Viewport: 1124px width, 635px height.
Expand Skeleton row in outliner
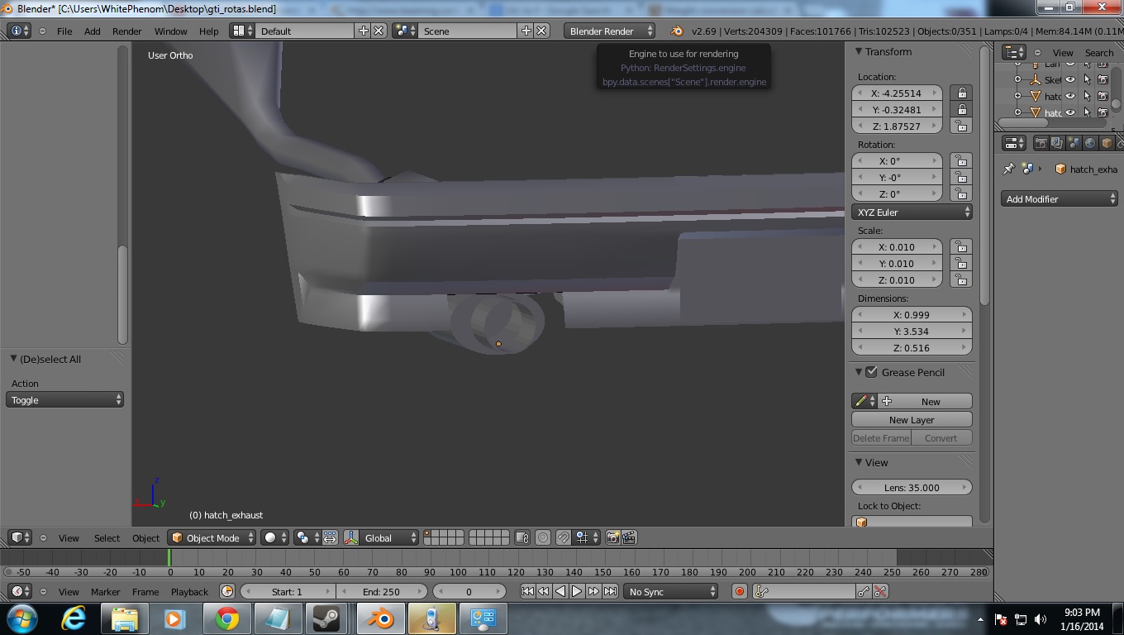pyautogui.click(x=1018, y=80)
